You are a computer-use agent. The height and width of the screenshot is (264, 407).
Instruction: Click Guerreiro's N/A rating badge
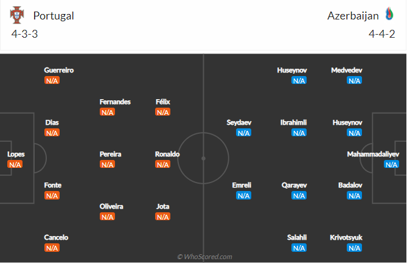coord(52,80)
